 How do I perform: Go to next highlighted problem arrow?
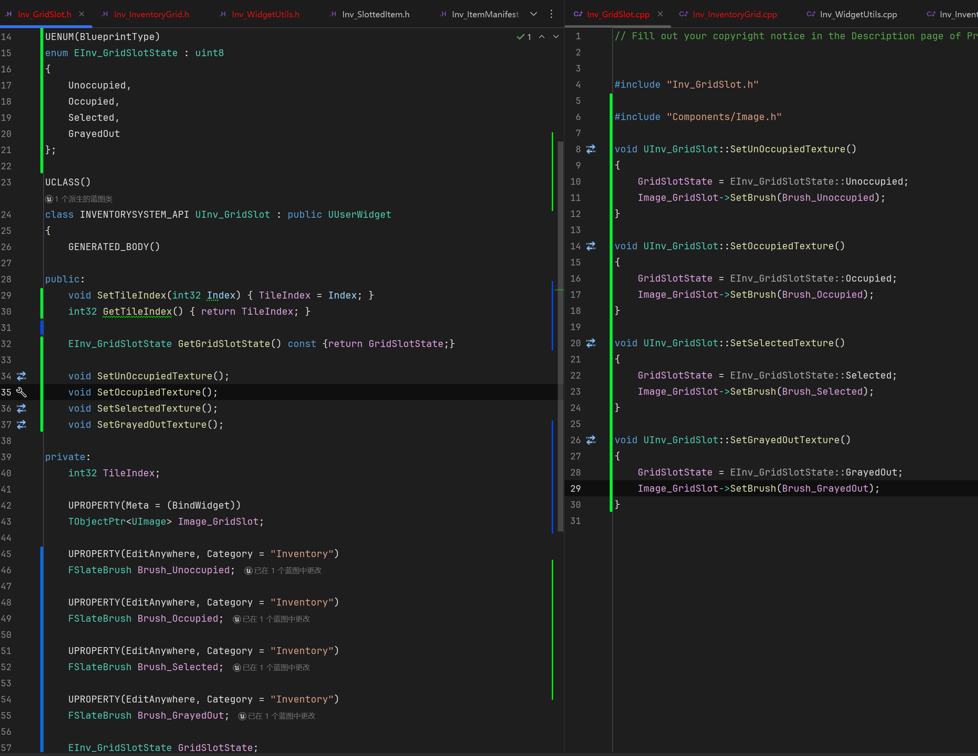pos(556,37)
